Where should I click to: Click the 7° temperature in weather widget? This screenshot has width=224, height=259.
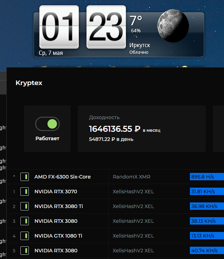[x=136, y=20]
